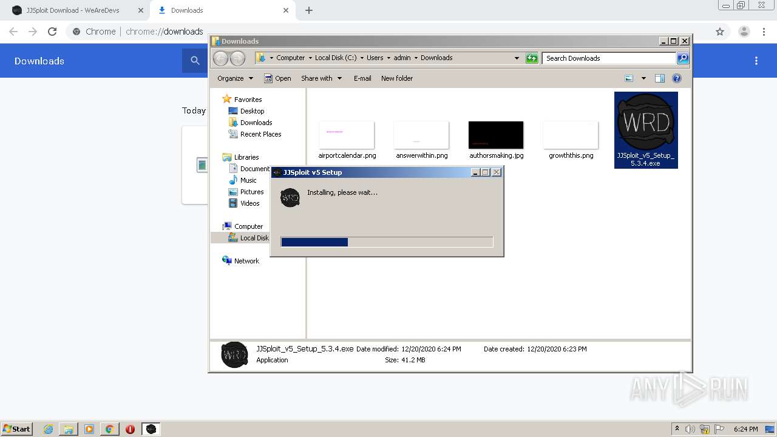Open the Chrome profile avatar
The width and height of the screenshot is (777, 437).
pos(744,32)
